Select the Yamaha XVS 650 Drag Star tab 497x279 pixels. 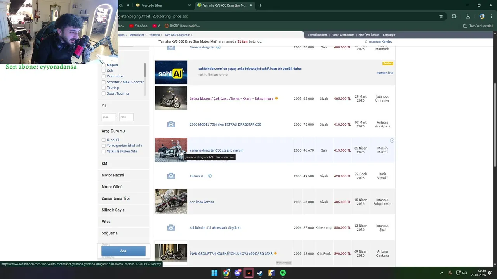click(225, 5)
